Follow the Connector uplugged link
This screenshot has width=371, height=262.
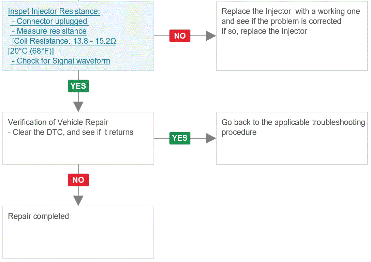(49, 21)
